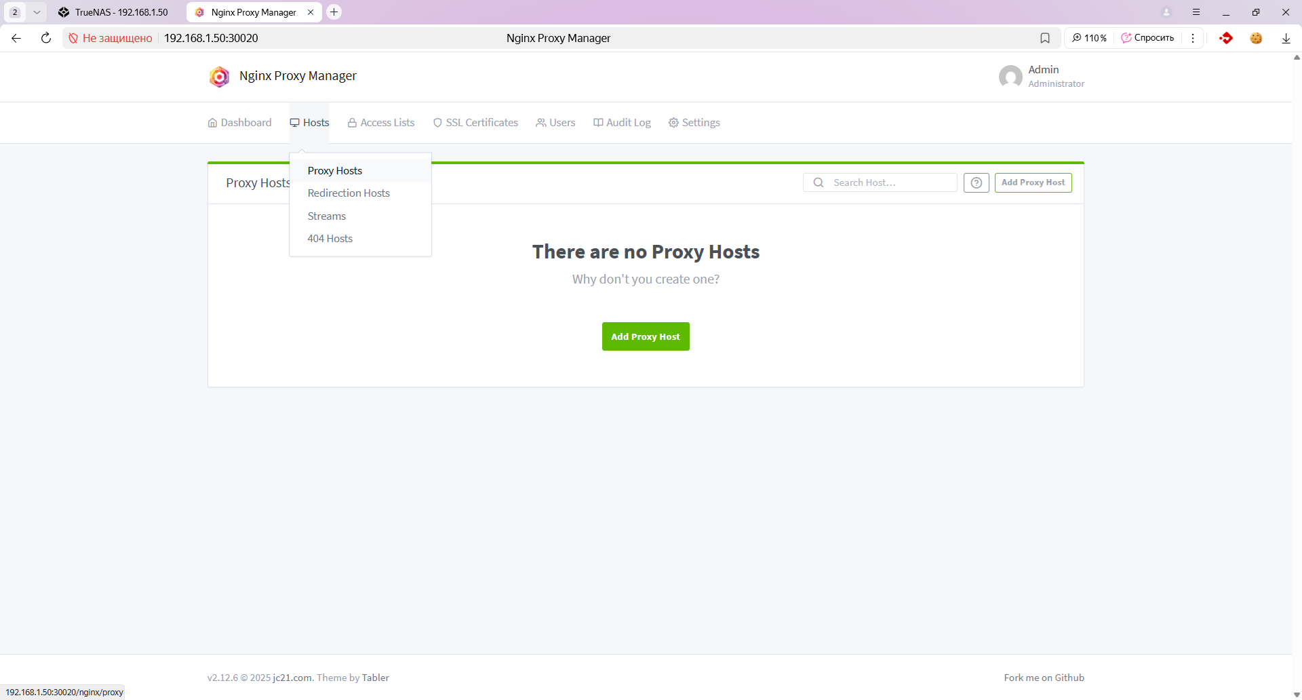Click the cookie extension icon

tap(1256, 38)
